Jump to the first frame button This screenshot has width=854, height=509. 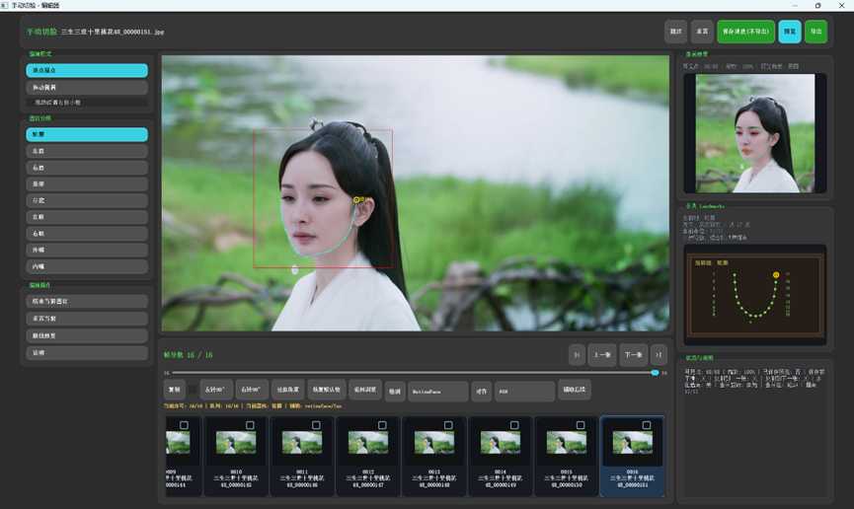pos(577,355)
